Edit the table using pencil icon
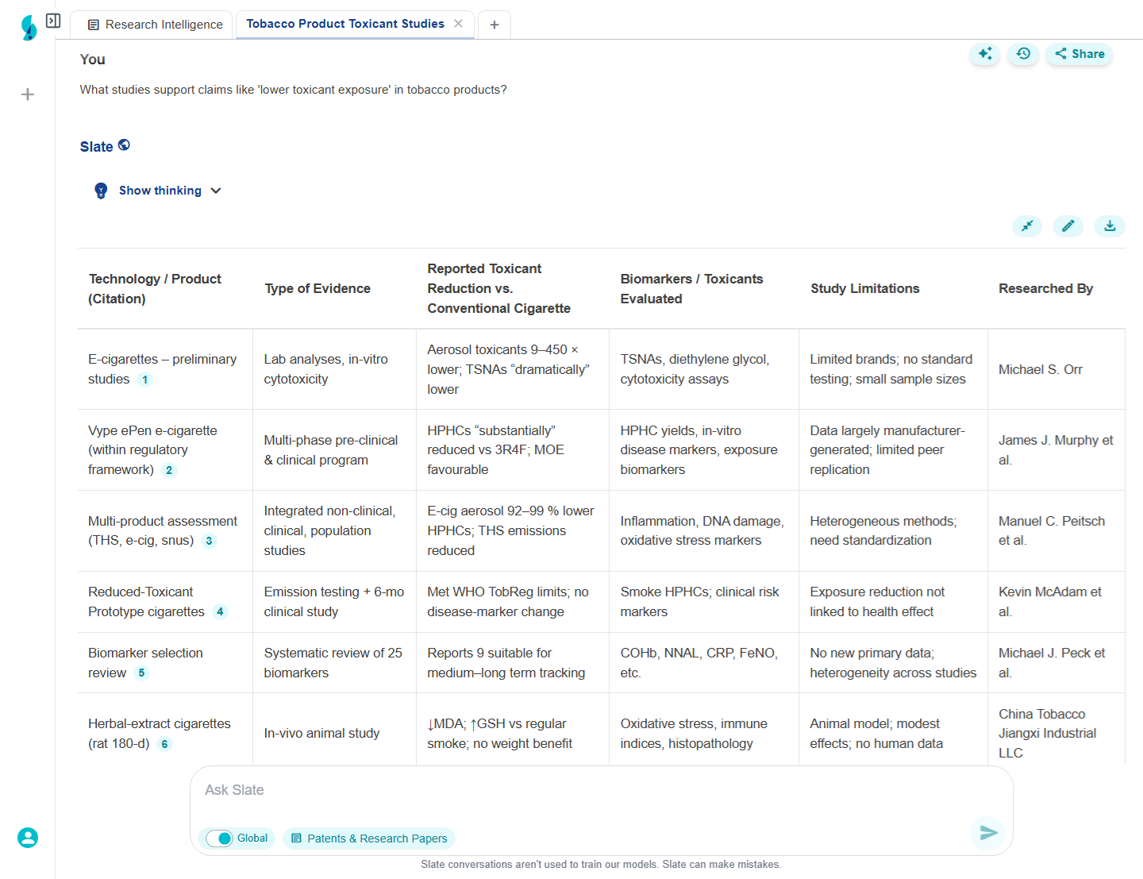 [x=1068, y=226]
